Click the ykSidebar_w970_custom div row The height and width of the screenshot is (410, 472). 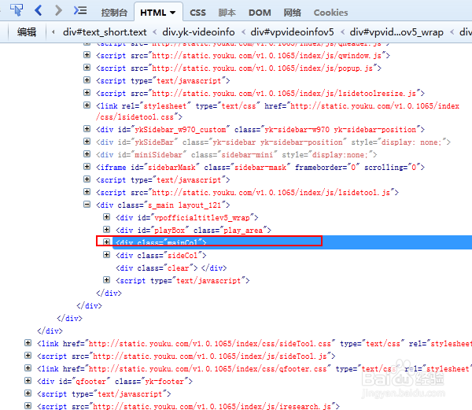260,130
